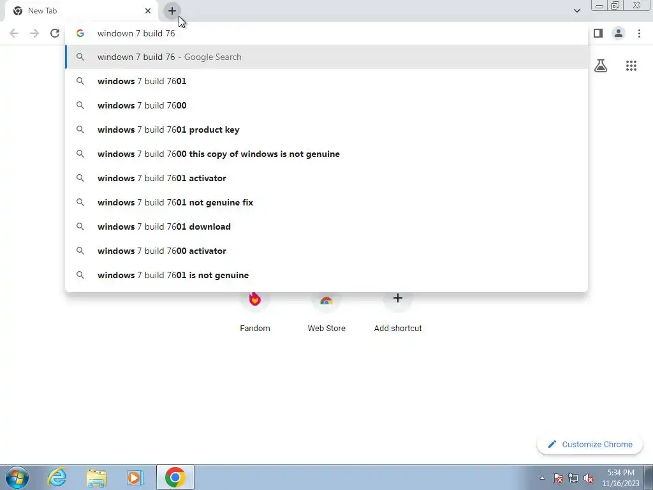Screen dimensions: 653x490
Task: Choose suggestion 'windows 7 build 7600'
Action: (326, 105)
